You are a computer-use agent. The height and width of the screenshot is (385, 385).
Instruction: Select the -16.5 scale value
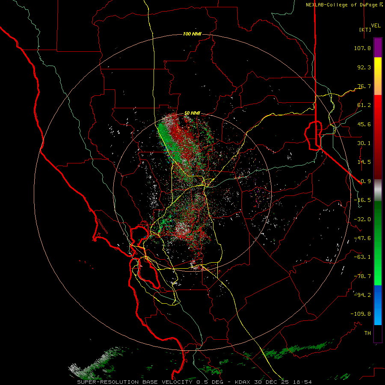tap(362, 200)
